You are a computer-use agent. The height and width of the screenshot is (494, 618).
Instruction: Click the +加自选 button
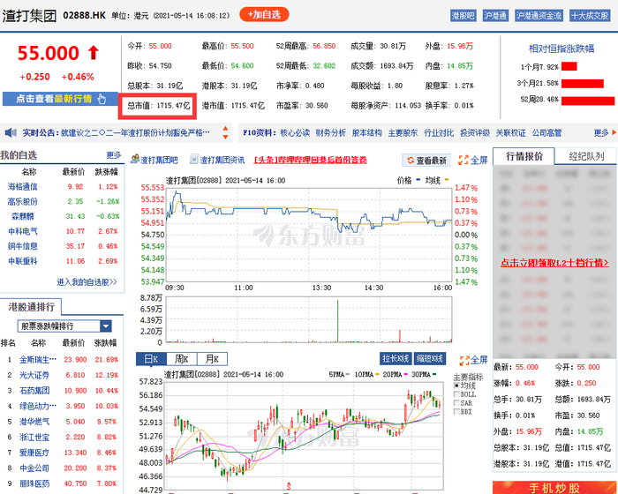(x=264, y=15)
